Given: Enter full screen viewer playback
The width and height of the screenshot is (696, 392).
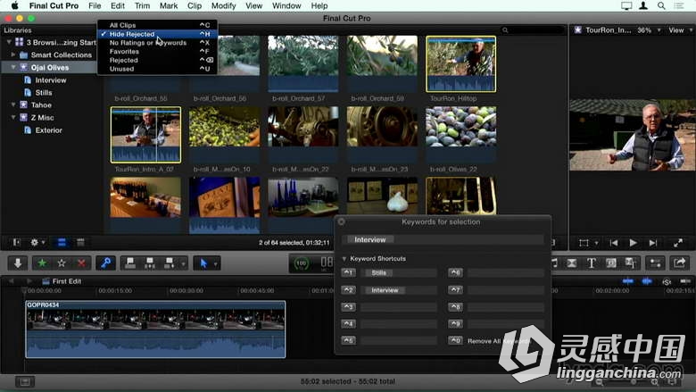Looking at the screenshot, I should coord(678,243).
